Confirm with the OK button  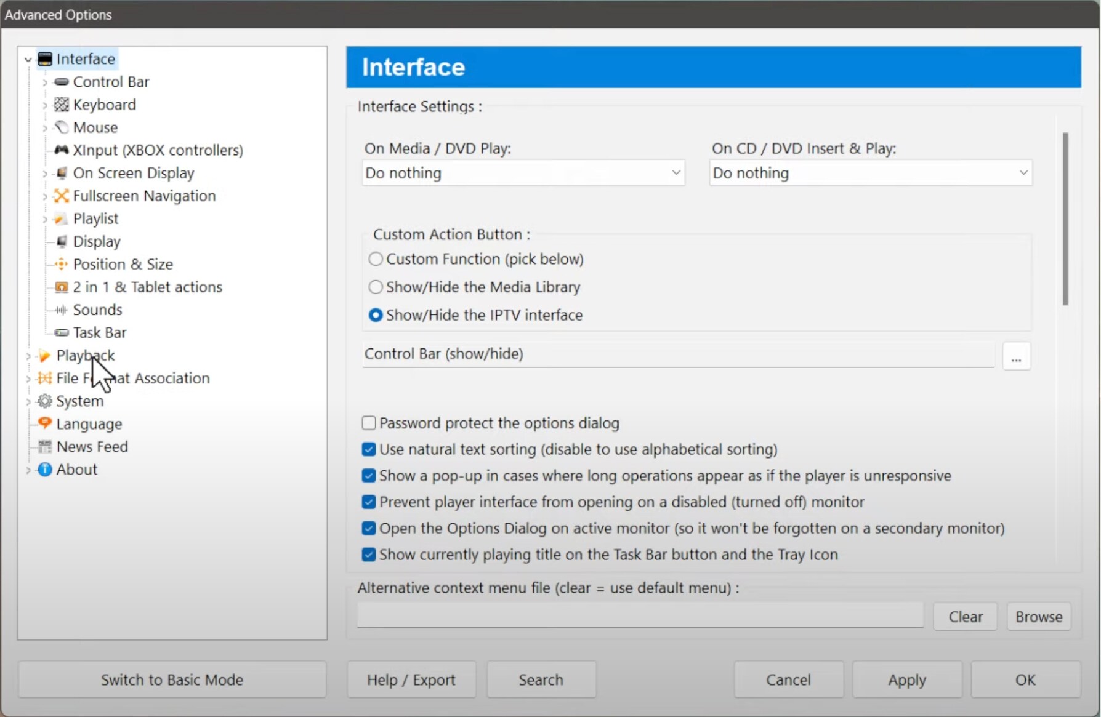(1025, 679)
